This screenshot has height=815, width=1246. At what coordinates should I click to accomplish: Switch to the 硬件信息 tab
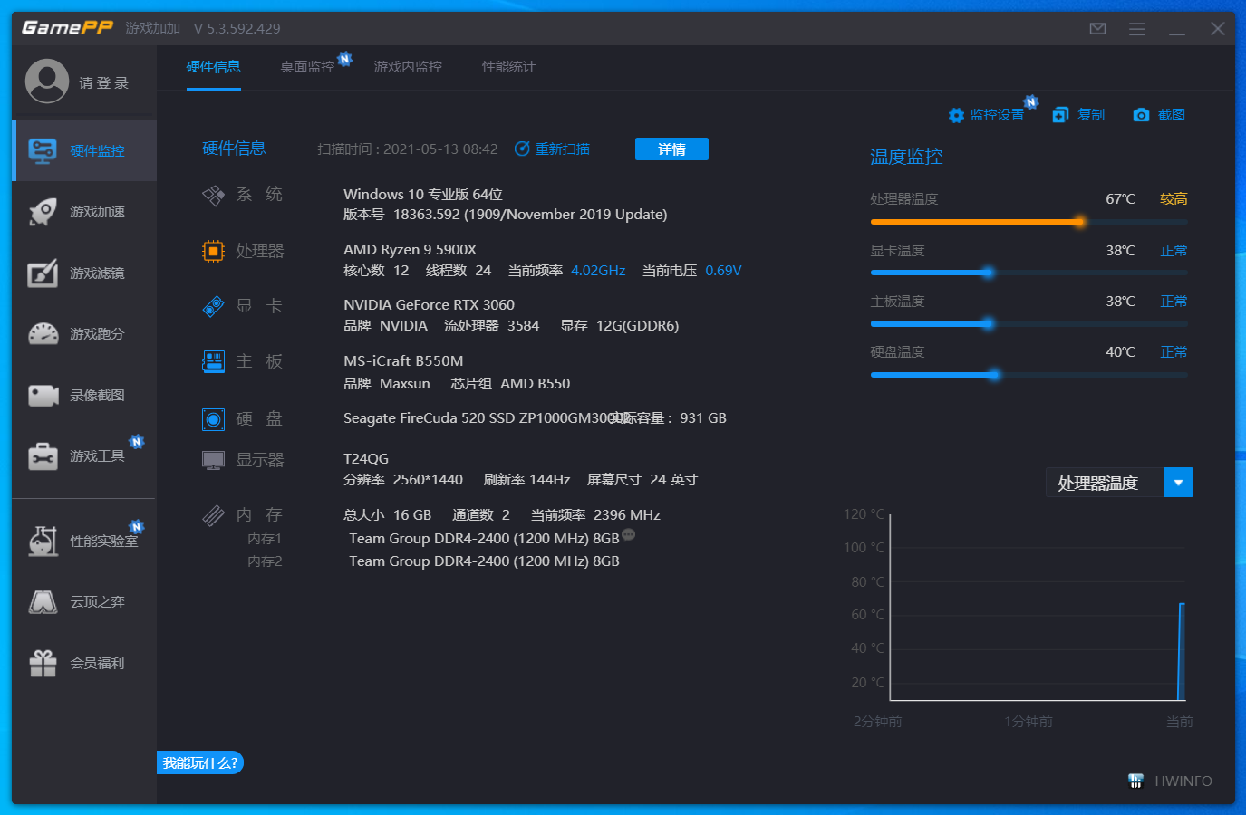point(214,66)
